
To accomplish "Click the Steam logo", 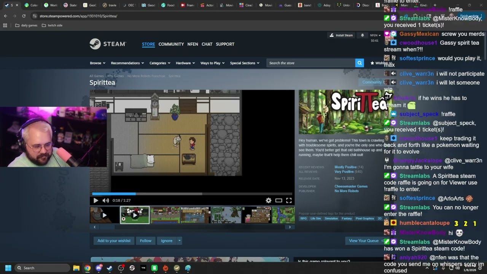I will [x=108, y=44].
